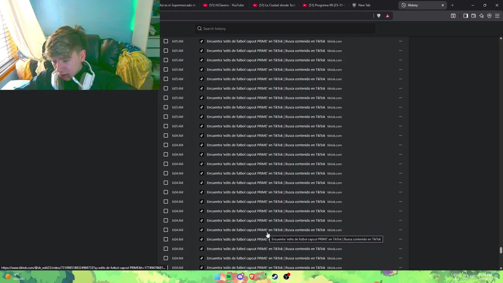The width and height of the screenshot is (503, 283).
Task: Open first 6:04 AM TikTok history link
Action: pos(266,136)
